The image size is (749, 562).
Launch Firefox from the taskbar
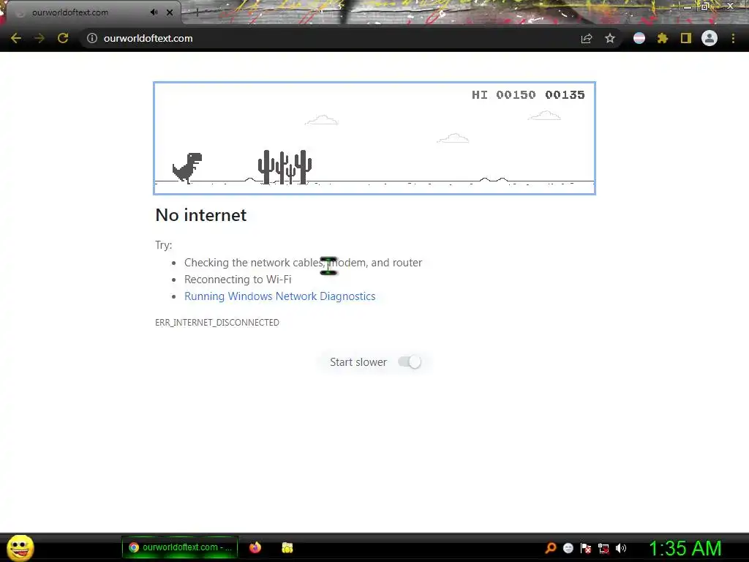255,547
